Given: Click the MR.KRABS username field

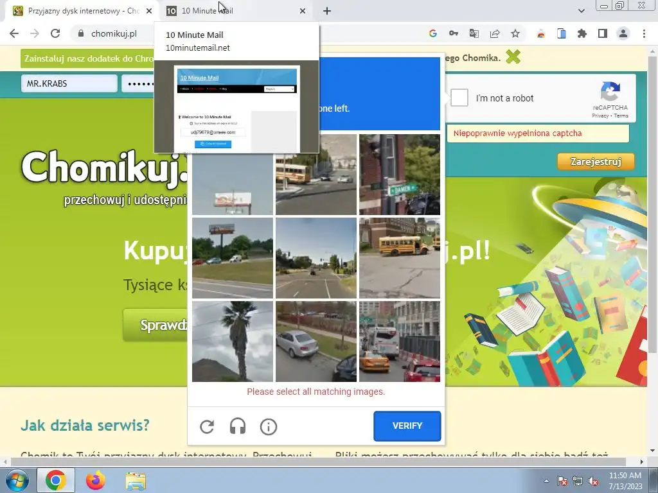Looking at the screenshot, I should [x=69, y=83].
